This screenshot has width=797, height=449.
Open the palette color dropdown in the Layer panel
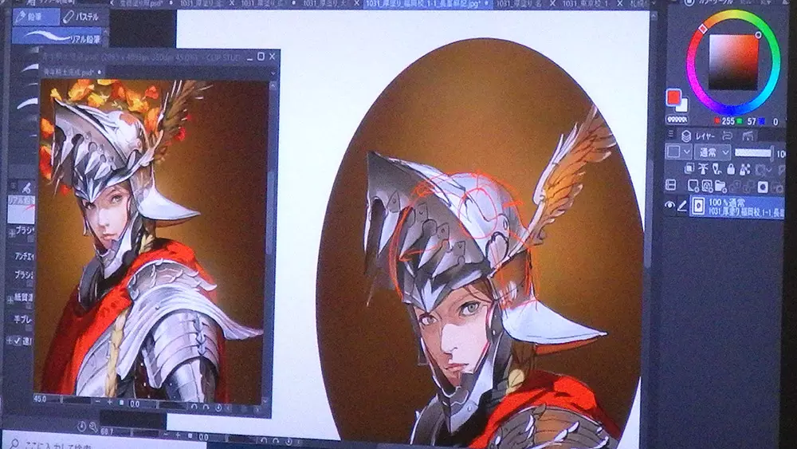679,152
